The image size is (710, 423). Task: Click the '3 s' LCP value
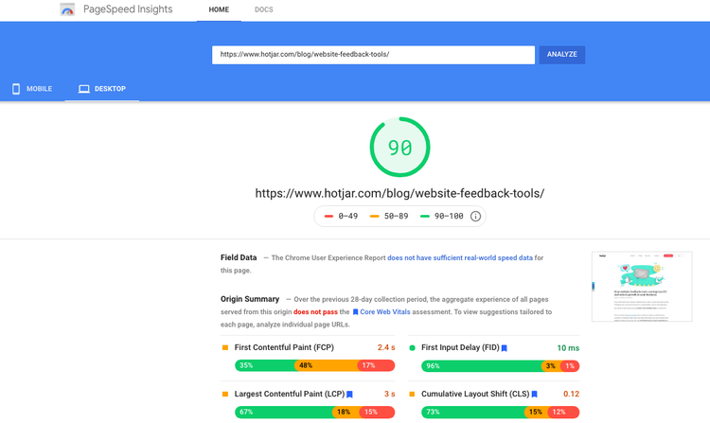coord(390,394)
